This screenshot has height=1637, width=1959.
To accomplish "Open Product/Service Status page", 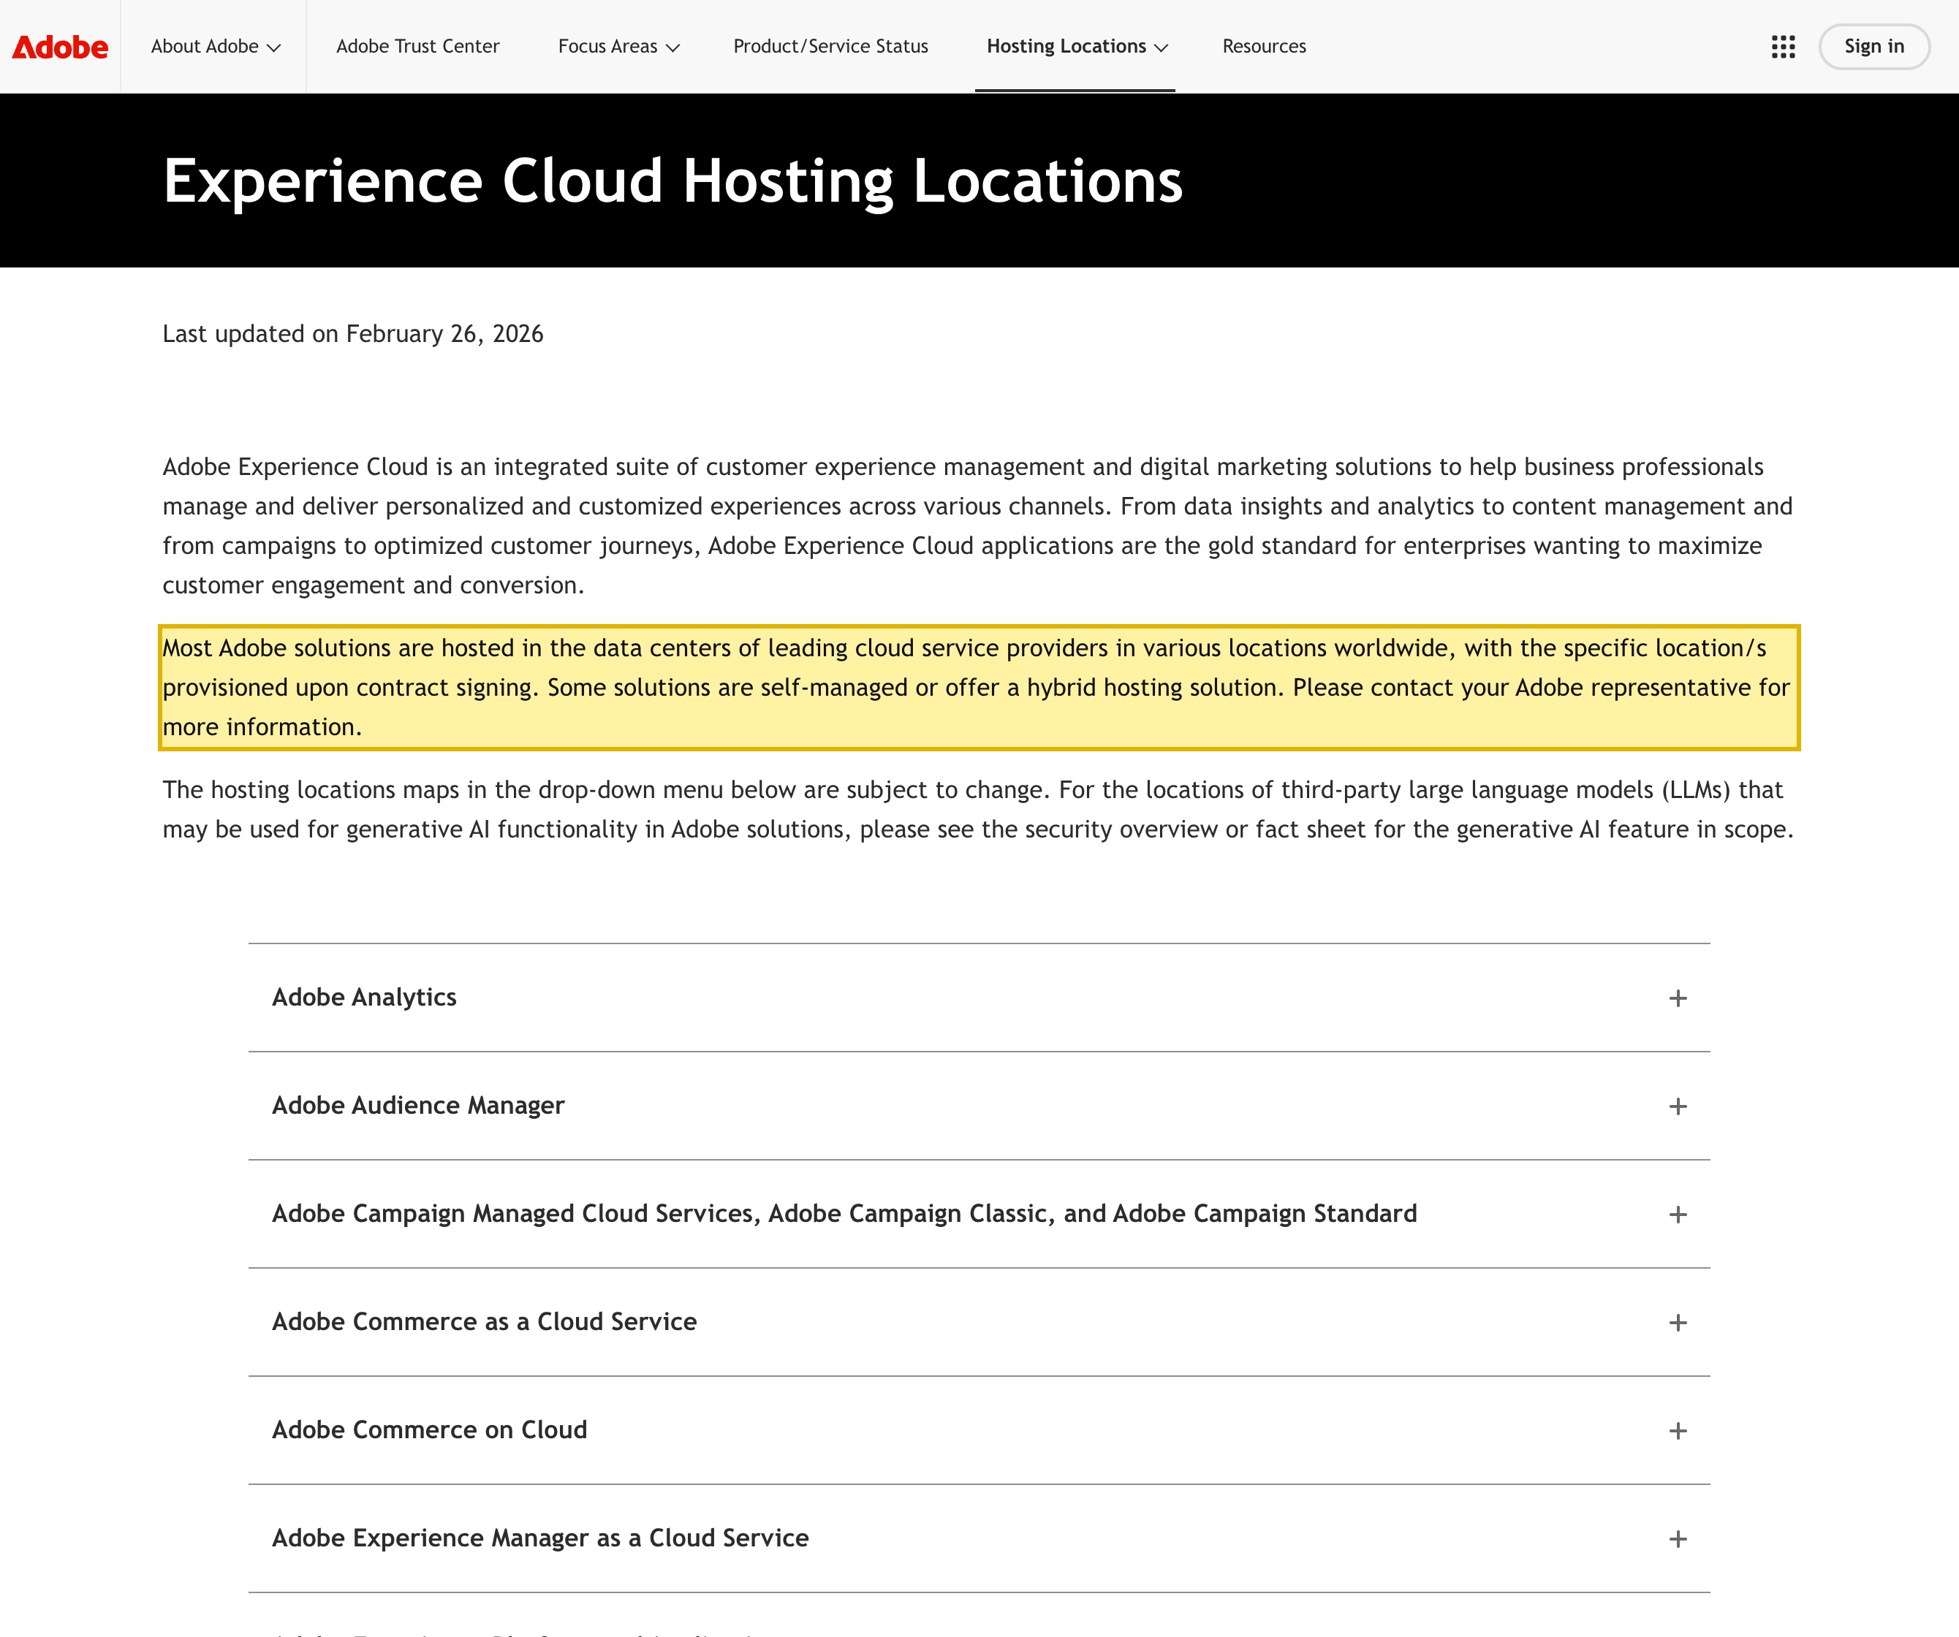I will click(830, 47).
